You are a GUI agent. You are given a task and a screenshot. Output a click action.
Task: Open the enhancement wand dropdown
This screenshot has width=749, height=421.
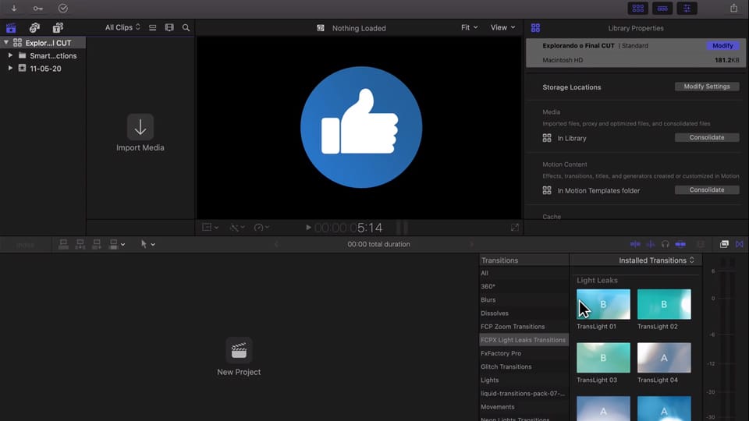[x=237, y=228]
